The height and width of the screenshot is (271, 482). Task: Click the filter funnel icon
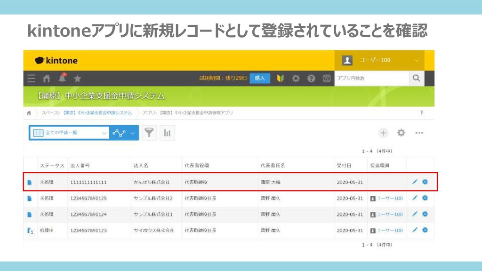click(x=149, y=133)
